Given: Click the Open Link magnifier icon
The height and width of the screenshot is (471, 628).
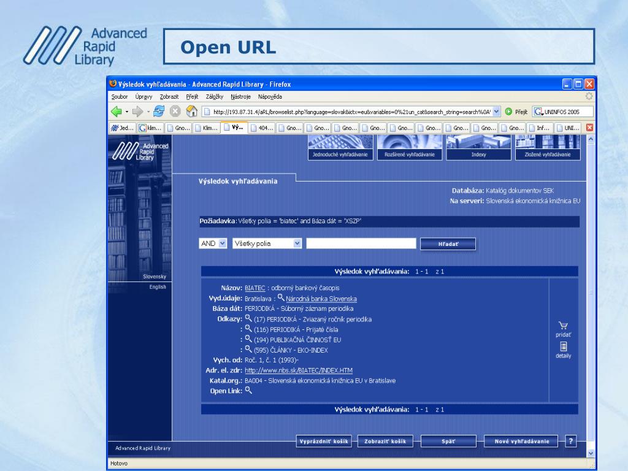Looking at the screenshot, I should pos(248,390).
